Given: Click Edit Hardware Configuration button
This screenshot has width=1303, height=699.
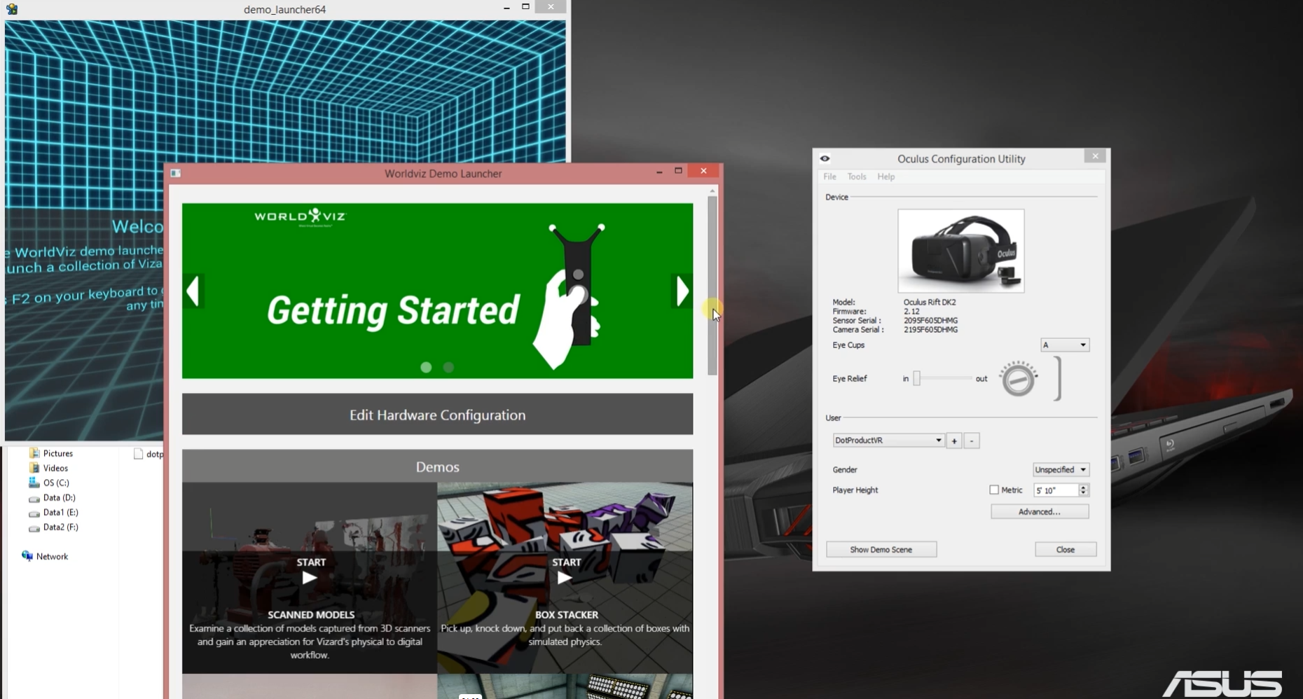Looking at the screenshot, I should click(437, 415).
